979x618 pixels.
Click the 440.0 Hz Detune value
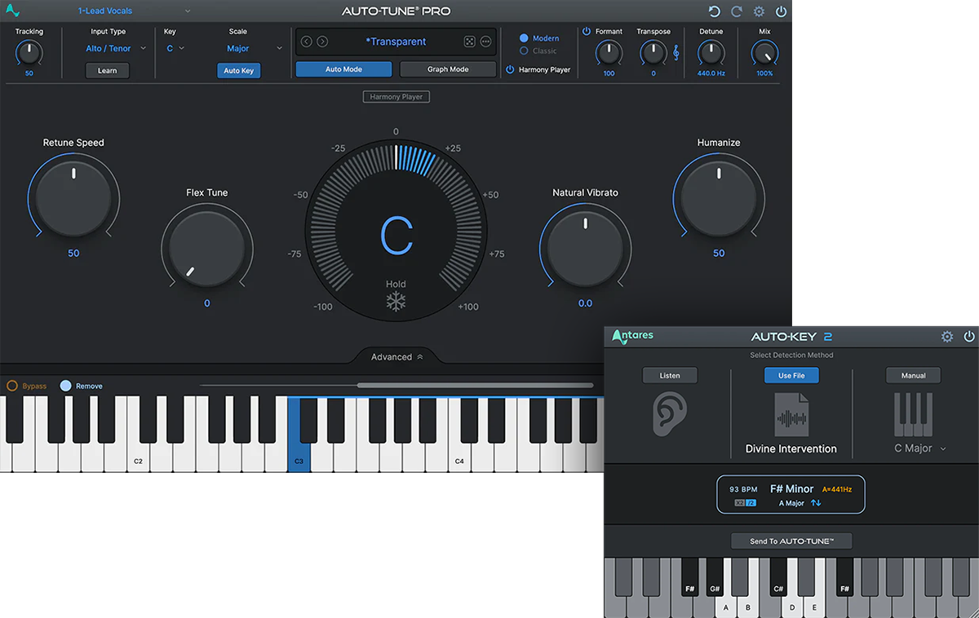(x=711, y=73)
